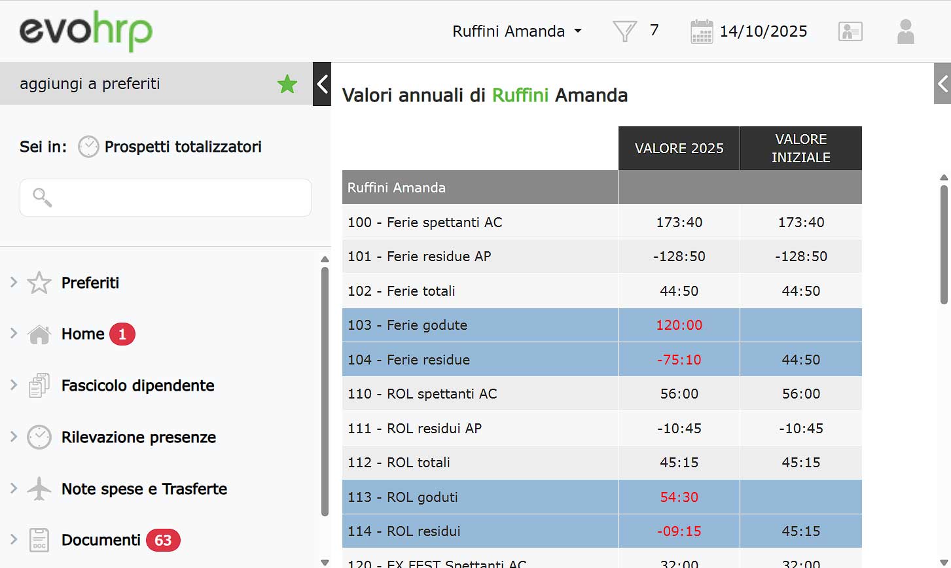Click the Home house icon
The height and width of the screenshot is (568, 951).
39,334
